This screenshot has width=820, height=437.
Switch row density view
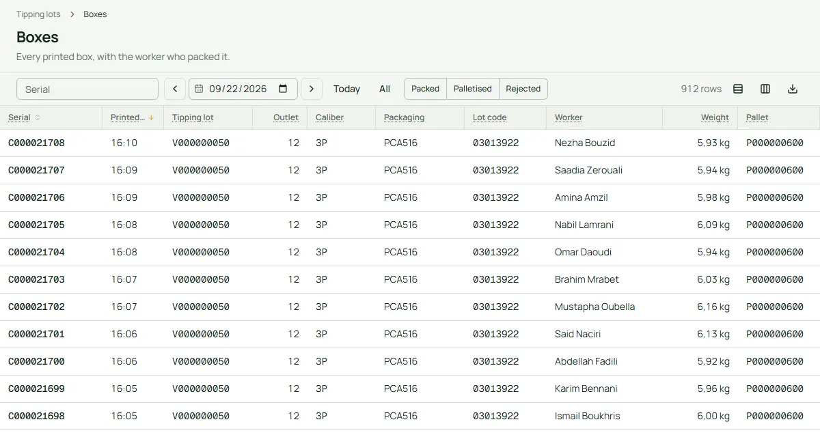point(738,89)
